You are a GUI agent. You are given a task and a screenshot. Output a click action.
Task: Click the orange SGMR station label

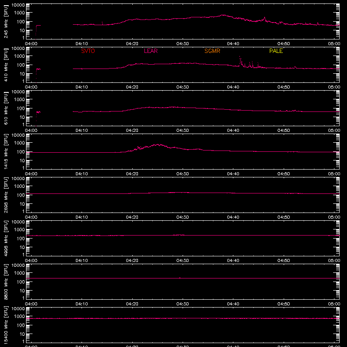click(x=212, y=51)
